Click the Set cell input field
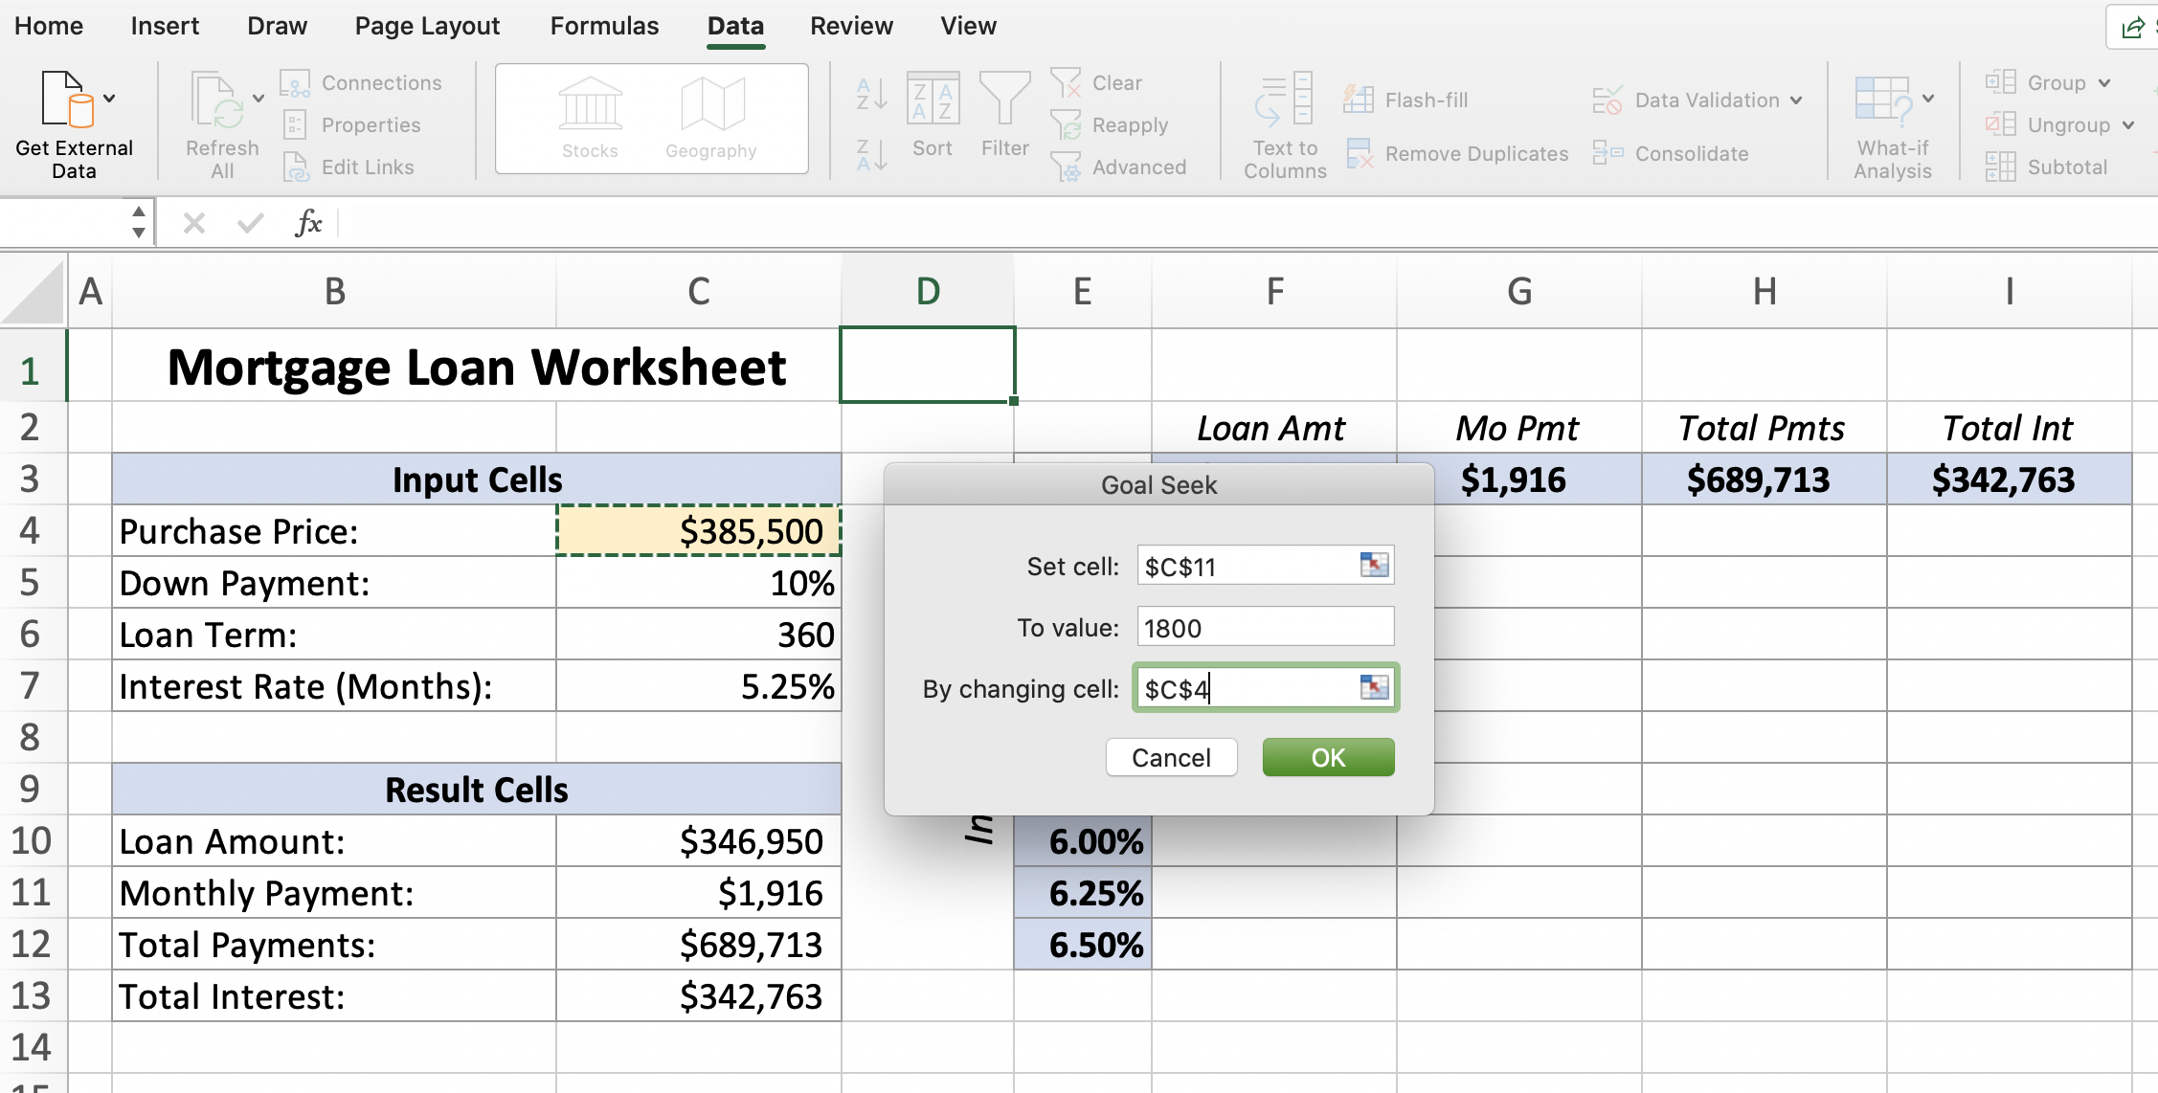Viewport: 2158px width, 1093px height. 1265,566
